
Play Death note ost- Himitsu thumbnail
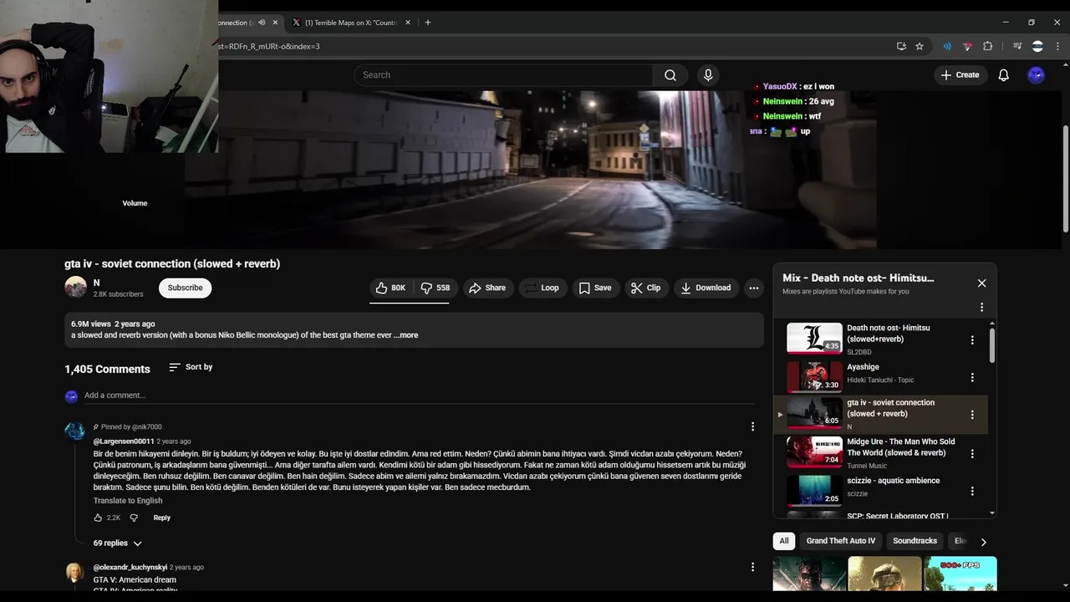pos(814,338)
